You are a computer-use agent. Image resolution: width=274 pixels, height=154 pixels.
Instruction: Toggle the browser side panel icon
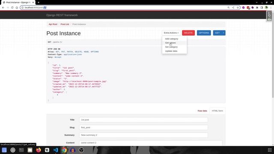click(262, 8)
